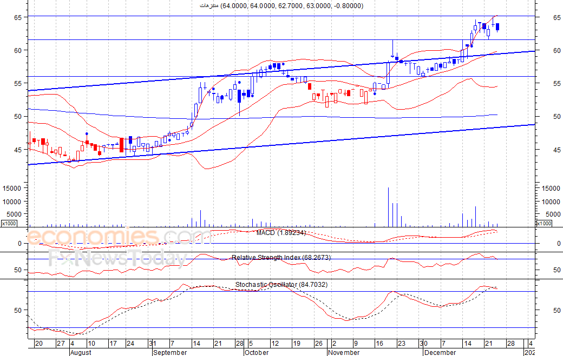Select date tick 14 under September

pyautogui.click(x=197, y=344)
